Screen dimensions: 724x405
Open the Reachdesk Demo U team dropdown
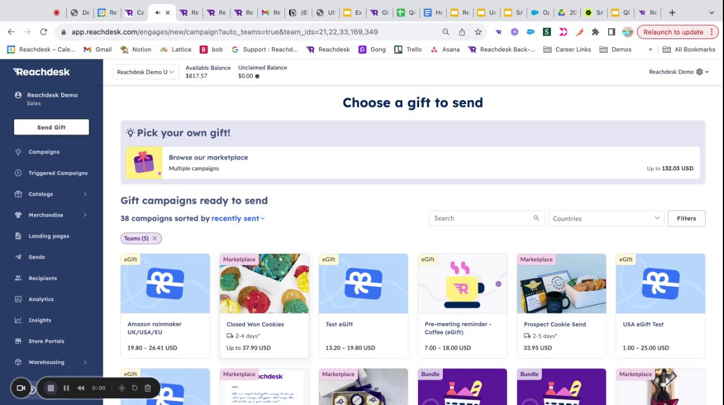click(x=146, y=72)
